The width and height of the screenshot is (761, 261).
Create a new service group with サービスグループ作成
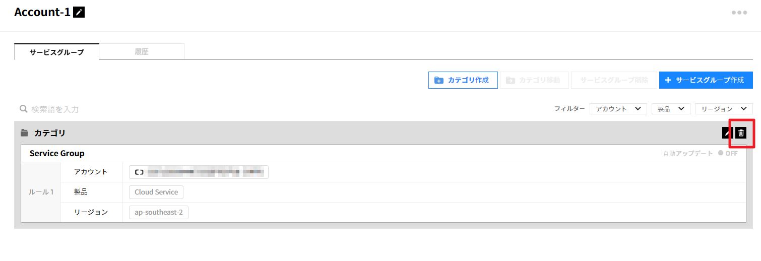click(706, 80)
